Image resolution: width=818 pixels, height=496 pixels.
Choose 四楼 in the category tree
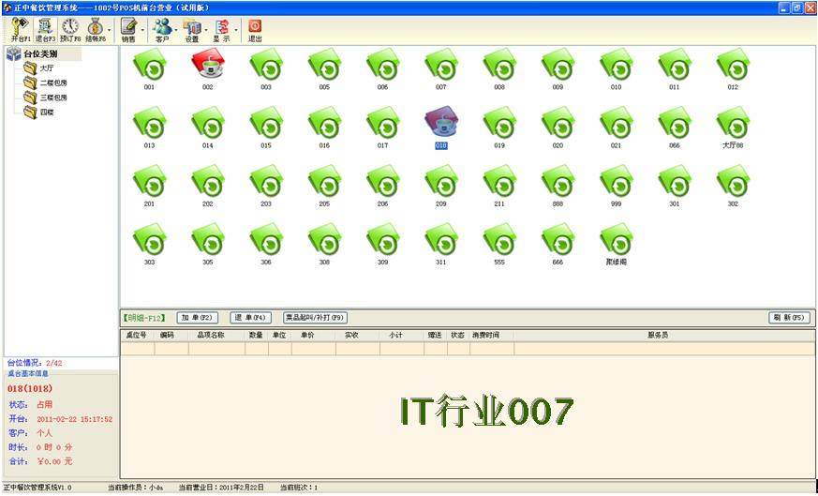(x=45, y=112)
